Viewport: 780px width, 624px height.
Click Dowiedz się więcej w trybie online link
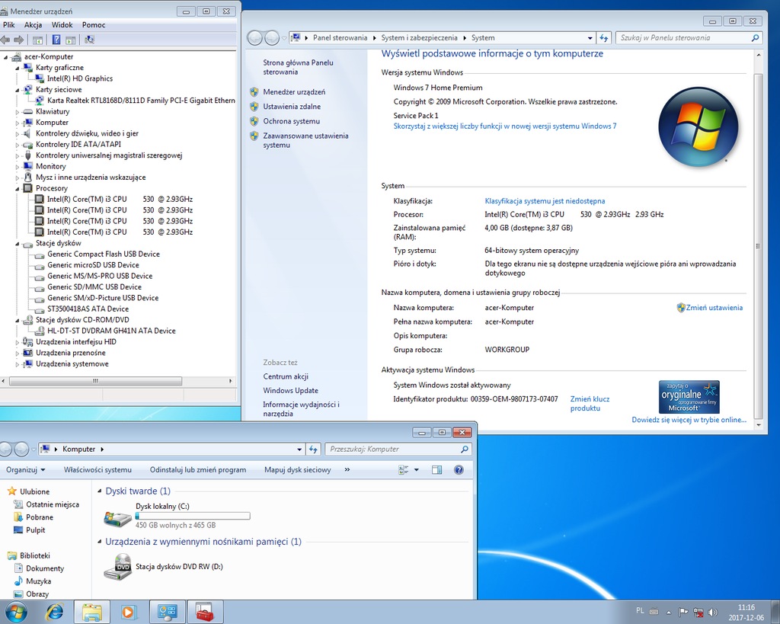coord(689,420)
